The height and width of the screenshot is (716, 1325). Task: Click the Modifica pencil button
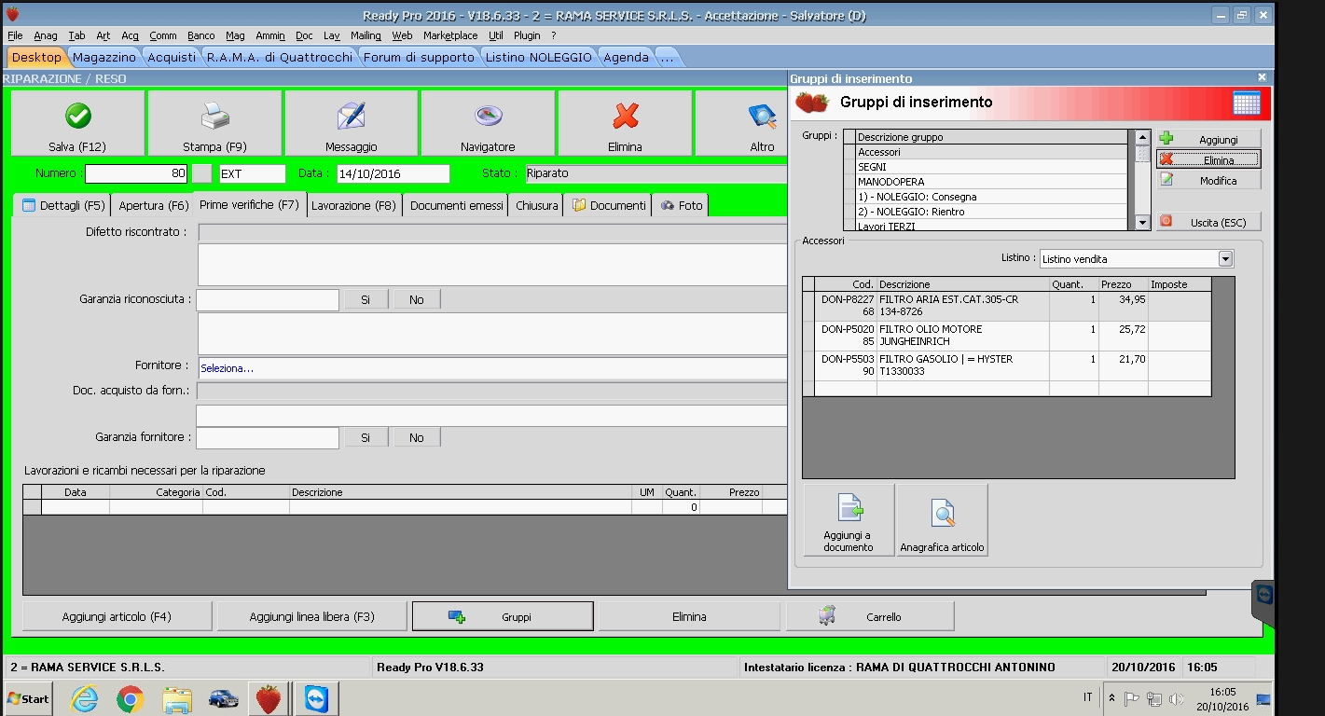(1209, 181)
